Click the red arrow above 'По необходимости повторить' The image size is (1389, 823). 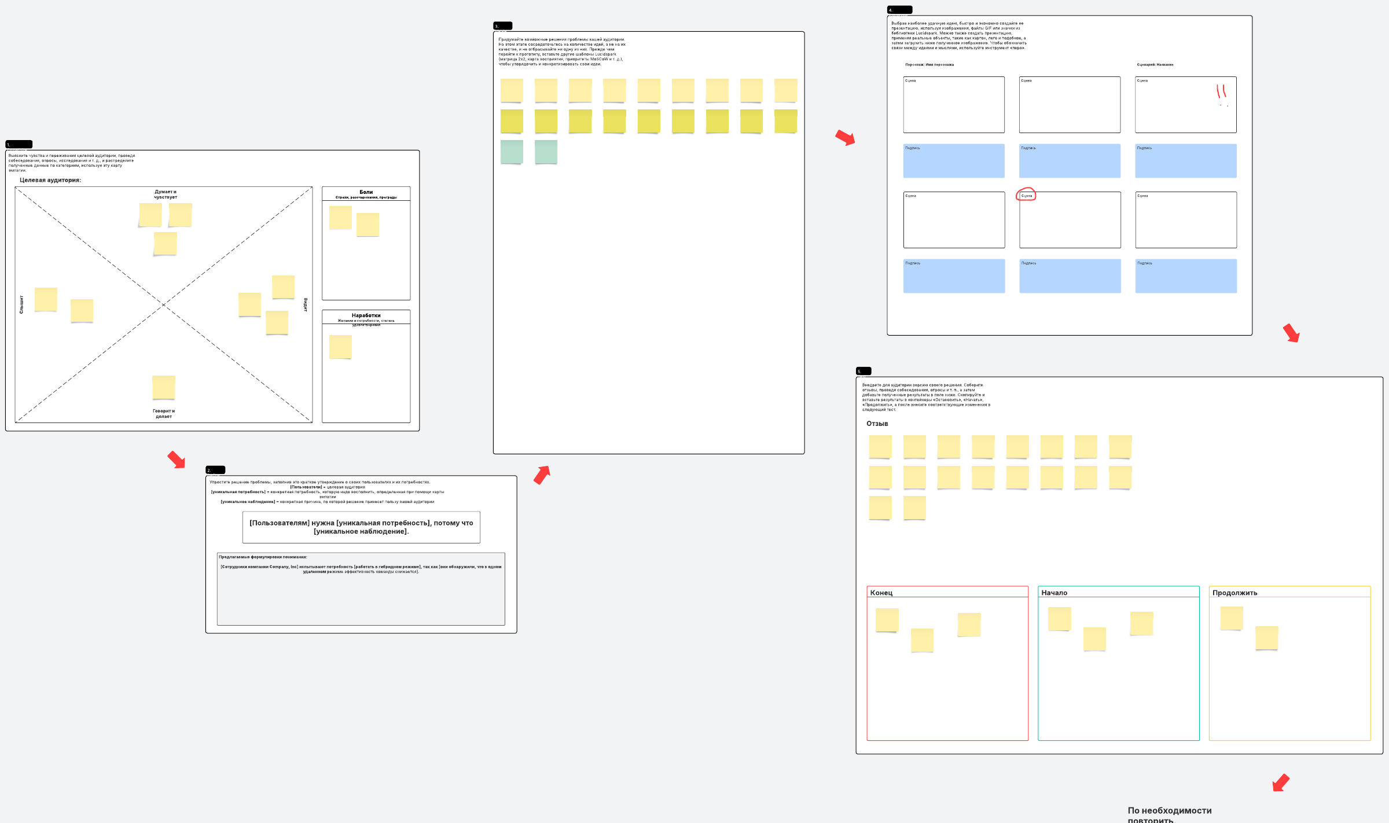point(1281,782)
